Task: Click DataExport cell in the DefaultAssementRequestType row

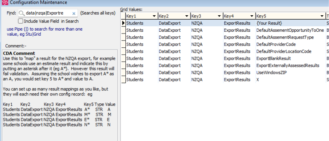Action: pos(174,38)
